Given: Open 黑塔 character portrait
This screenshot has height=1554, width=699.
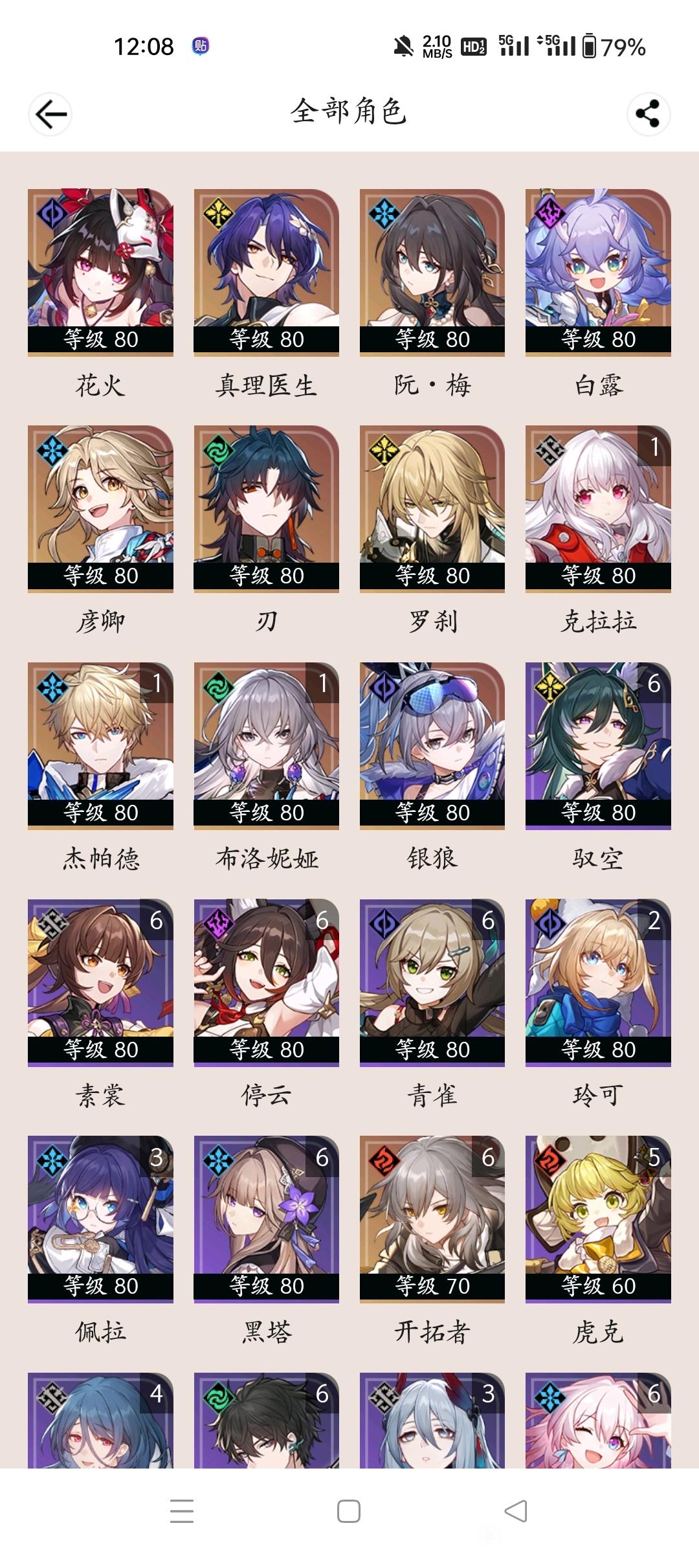Looking at the screenshot, I should 266,1219.
